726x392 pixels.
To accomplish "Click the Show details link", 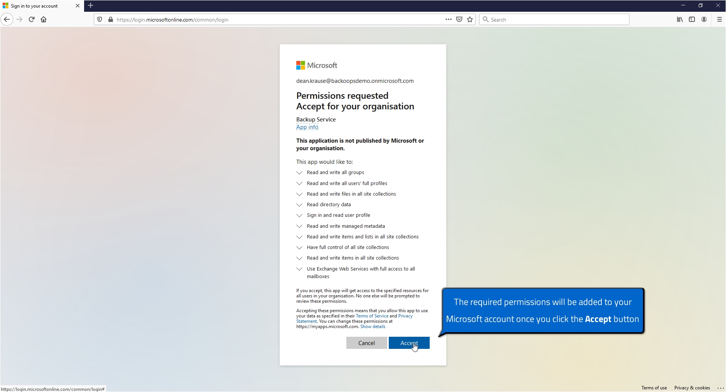I will (x=373, y=327).
